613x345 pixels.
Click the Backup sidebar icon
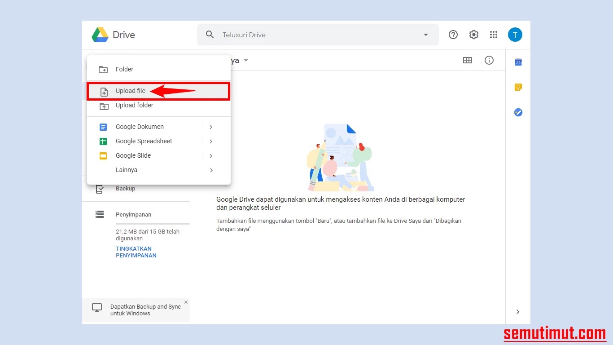[x=100, y=189]
